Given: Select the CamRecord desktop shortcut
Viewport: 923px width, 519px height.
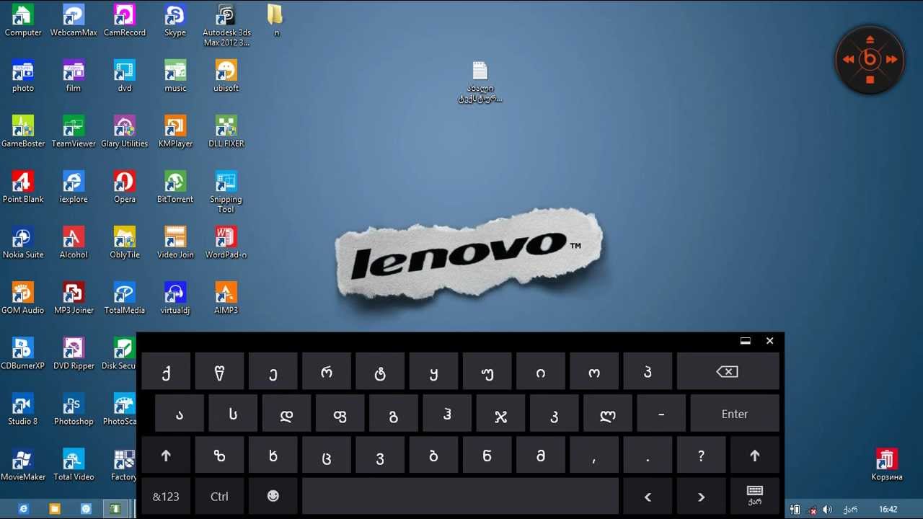Looking at the screenshot, I should tap(125, 20).
